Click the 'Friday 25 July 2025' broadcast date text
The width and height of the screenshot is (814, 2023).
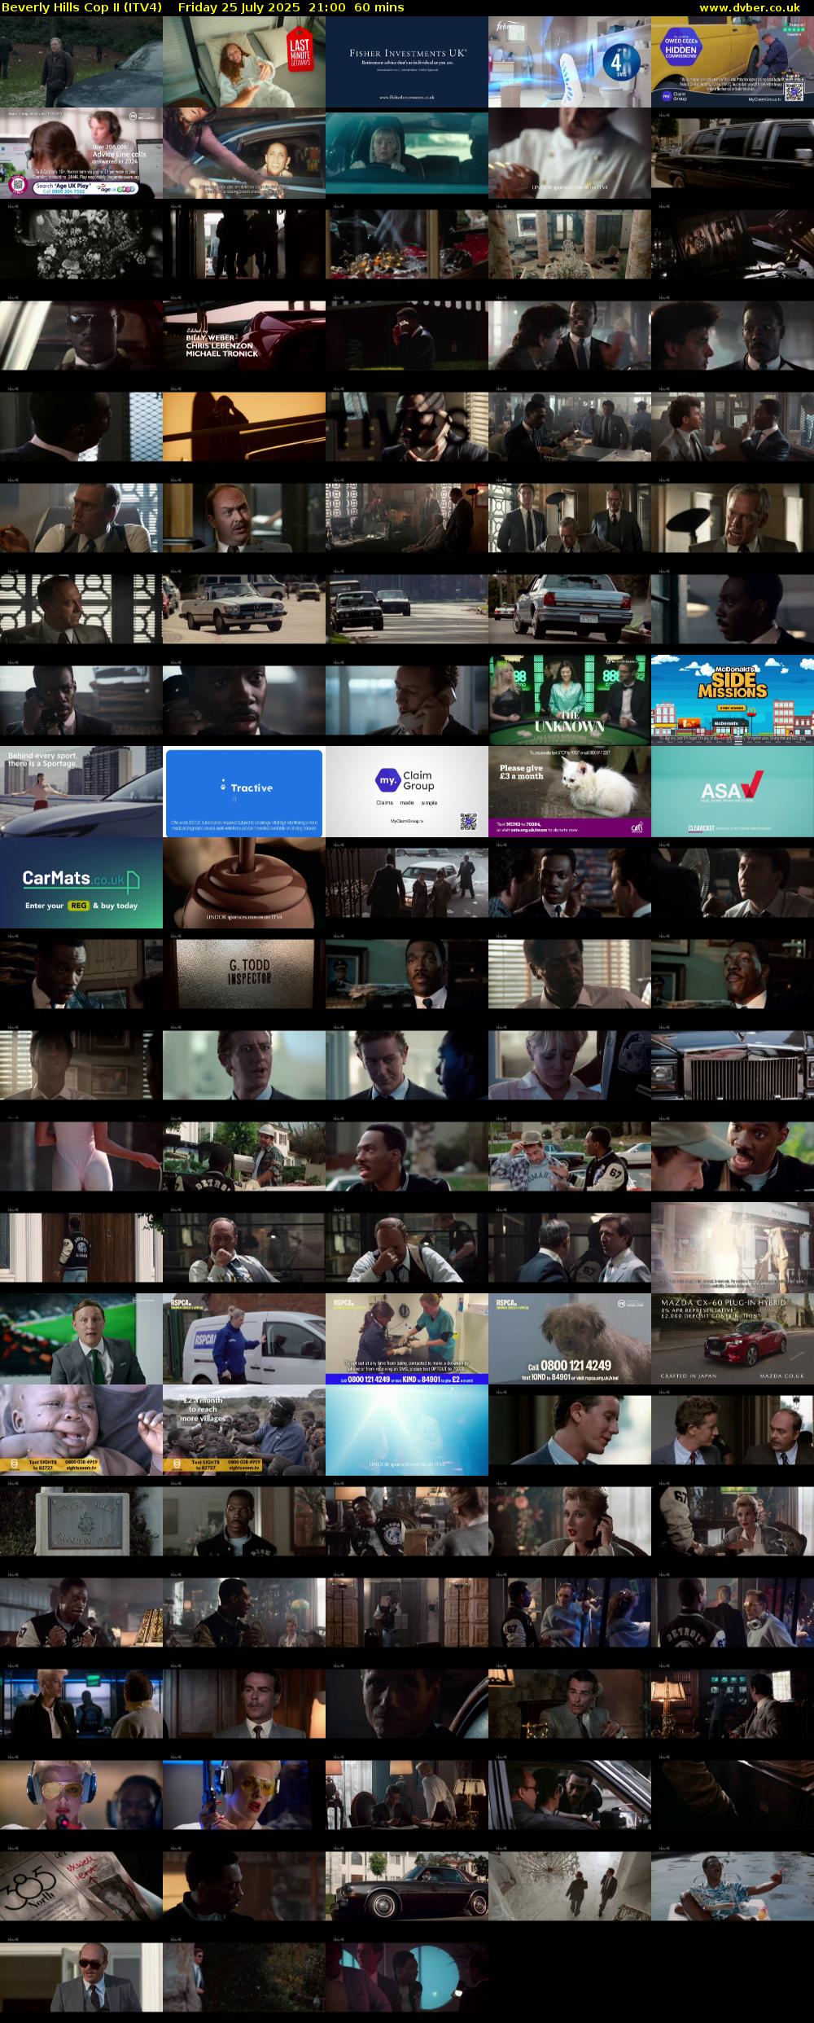pos(239,7)
